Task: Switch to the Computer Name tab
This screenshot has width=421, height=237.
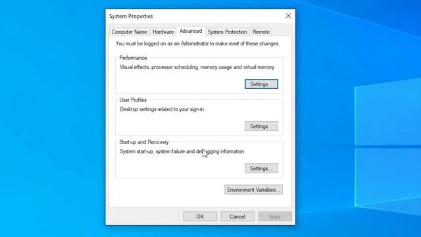Action: click(129, 32)
